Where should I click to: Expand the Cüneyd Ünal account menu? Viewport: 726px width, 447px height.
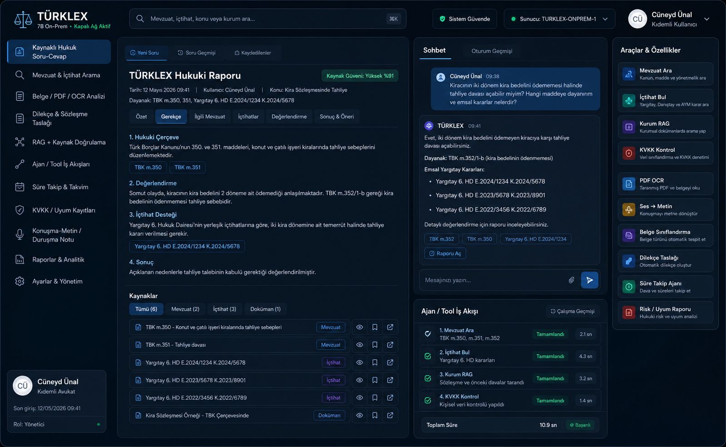(x=669, y=19)
